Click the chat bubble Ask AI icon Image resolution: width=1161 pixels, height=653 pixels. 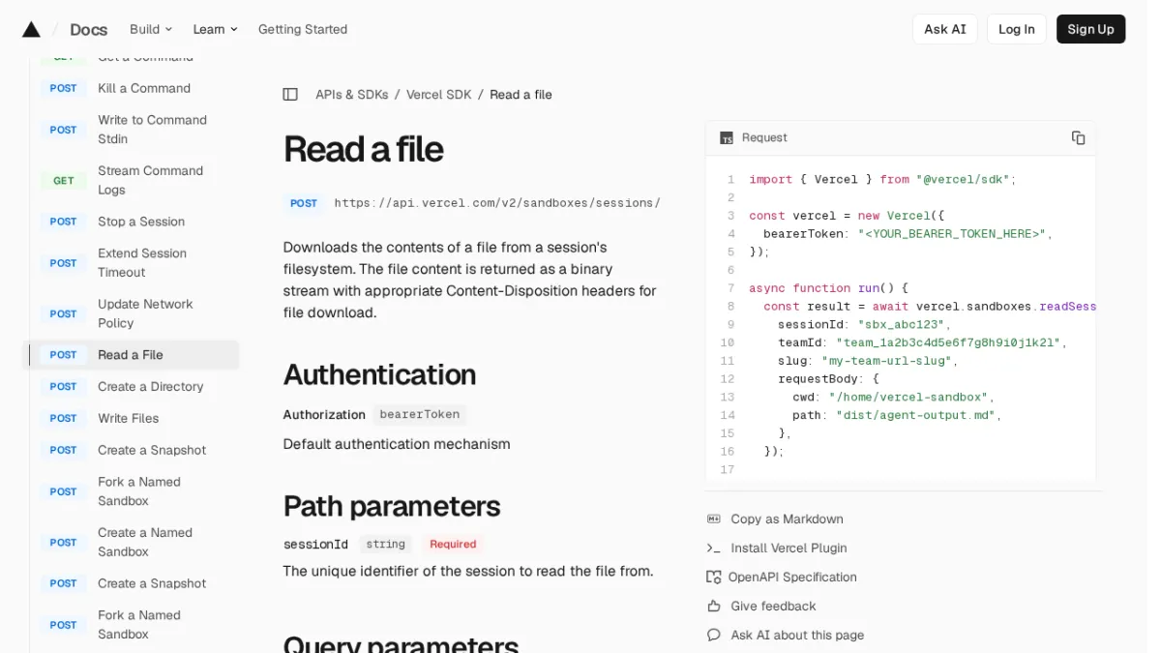pos(714,636)
